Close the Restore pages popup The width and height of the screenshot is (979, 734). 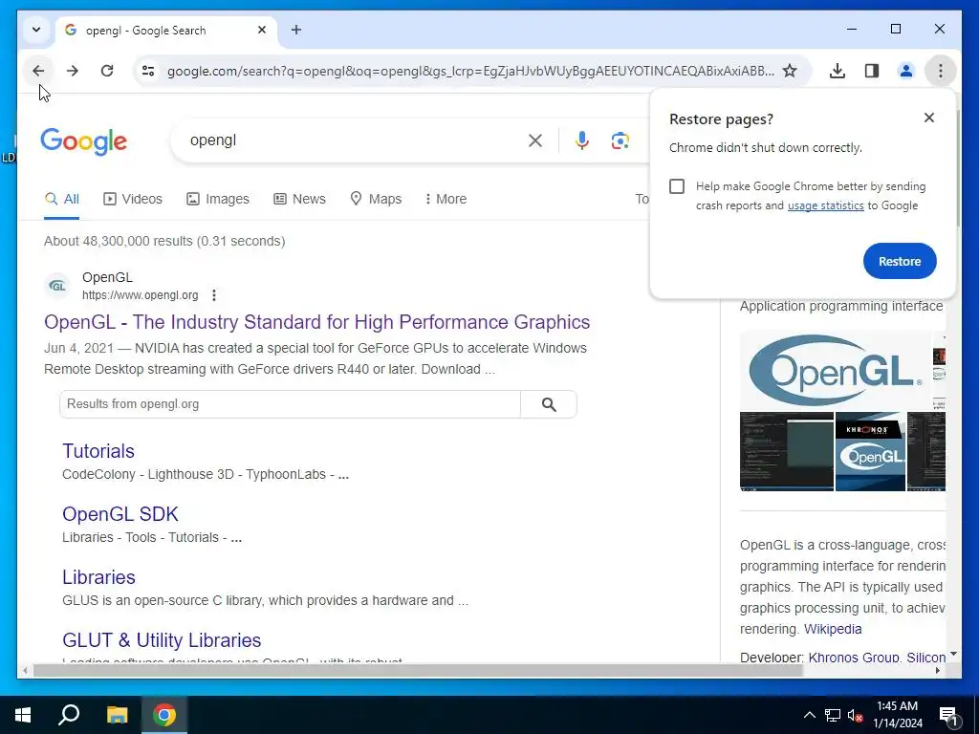click(929, 118)
